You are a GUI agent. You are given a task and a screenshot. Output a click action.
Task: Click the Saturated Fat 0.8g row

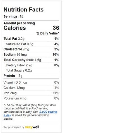coord(31,44)
